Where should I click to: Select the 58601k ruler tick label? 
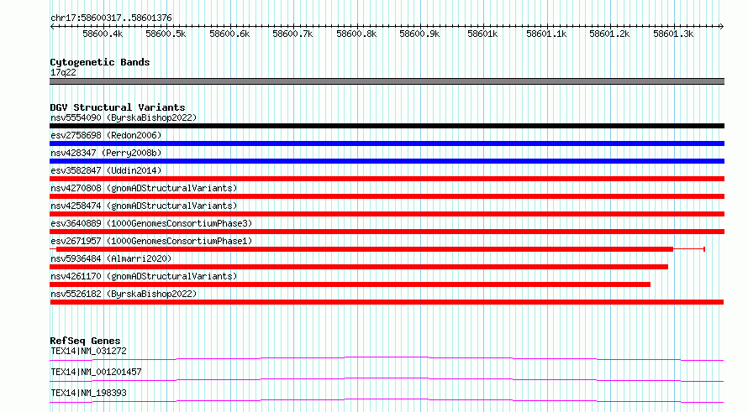click(482, 34)
